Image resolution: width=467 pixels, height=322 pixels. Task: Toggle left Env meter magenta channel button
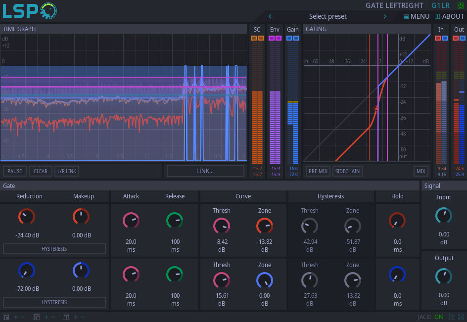click(272, 38)
